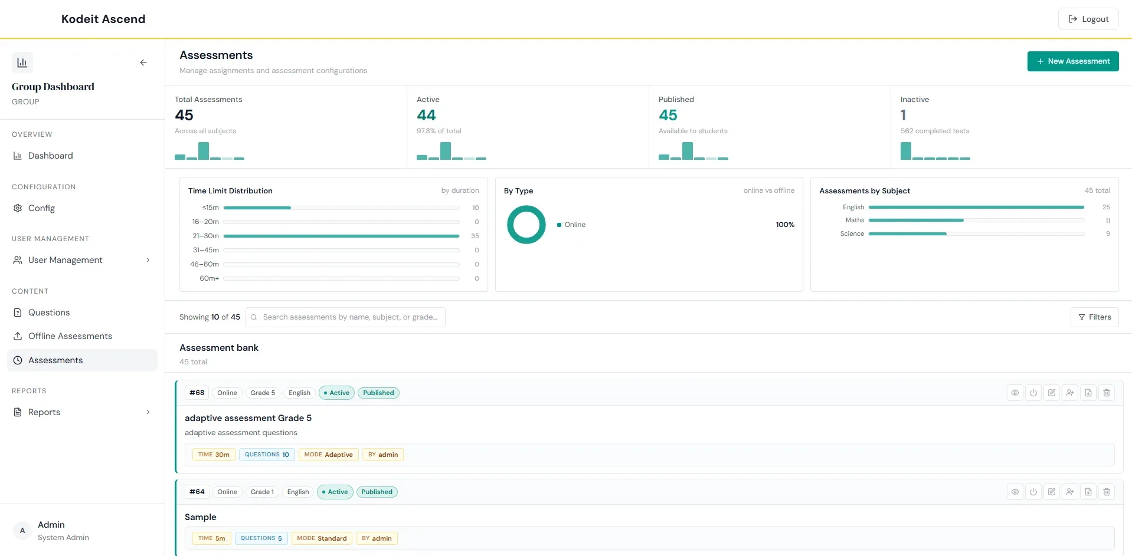Open the Filters dropdown
The height and width of the screenshot is (556, 1132).
tap(1095, 317)
